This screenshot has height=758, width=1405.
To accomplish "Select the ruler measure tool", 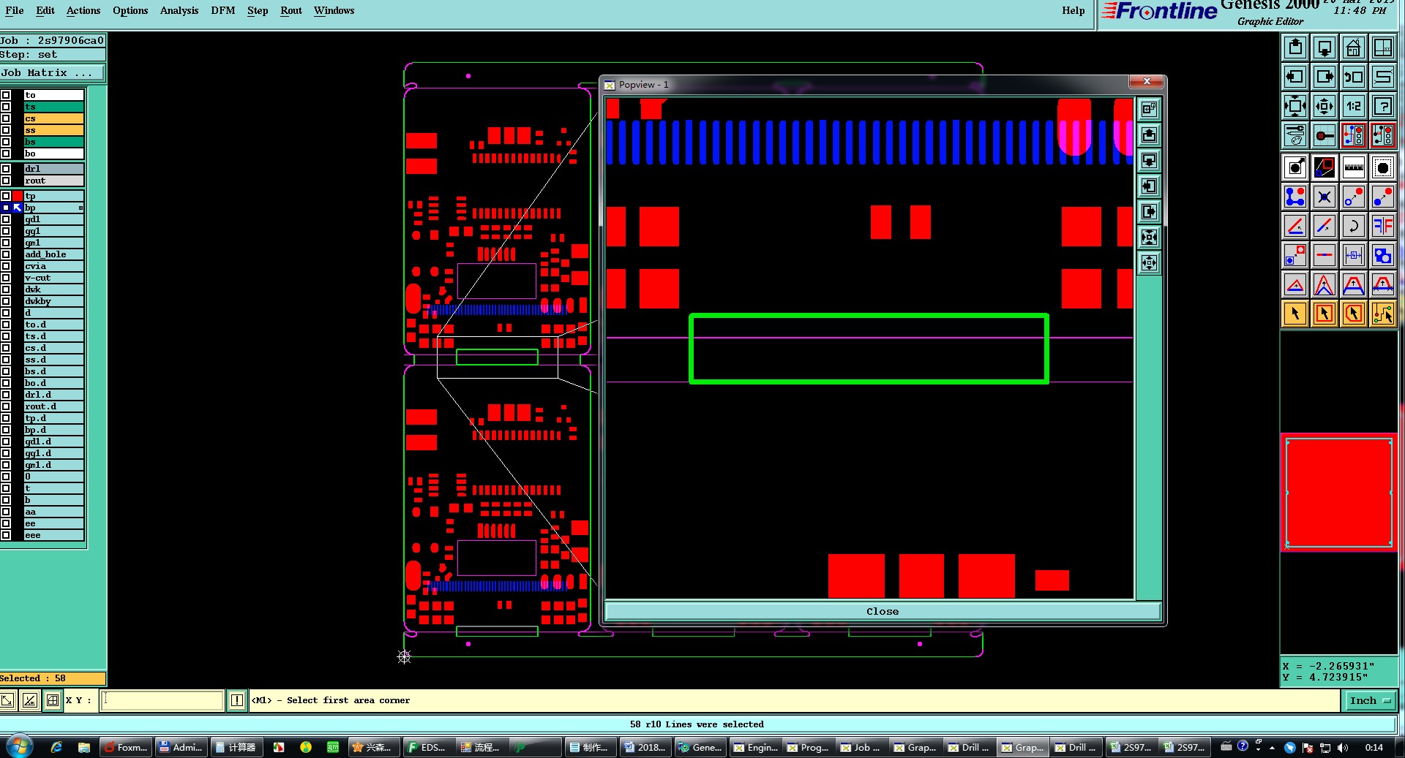I will 1354,167.
